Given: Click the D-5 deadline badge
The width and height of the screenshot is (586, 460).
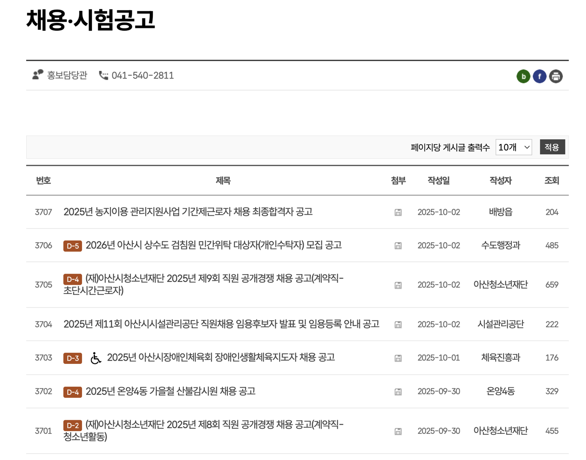Looking at the screenshot, I should (72, 245).
